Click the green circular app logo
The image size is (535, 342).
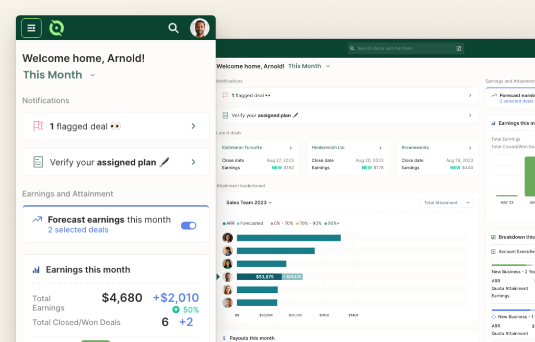tap(56, 28)
